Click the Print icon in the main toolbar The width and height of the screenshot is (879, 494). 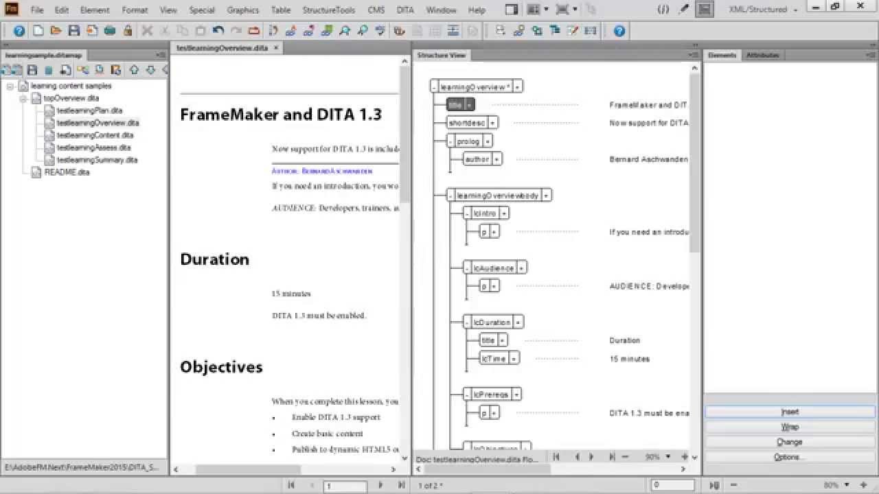110,31
